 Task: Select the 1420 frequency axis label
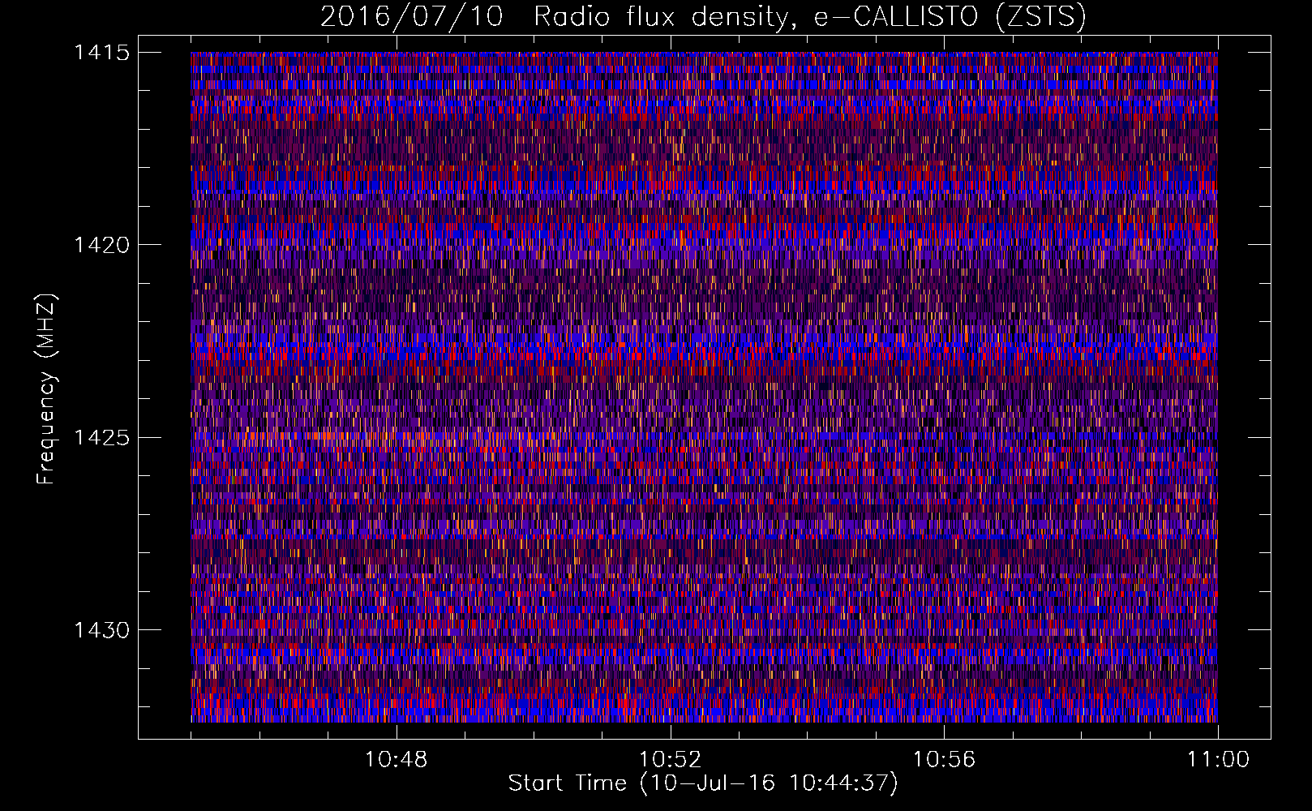click(101, 245)
